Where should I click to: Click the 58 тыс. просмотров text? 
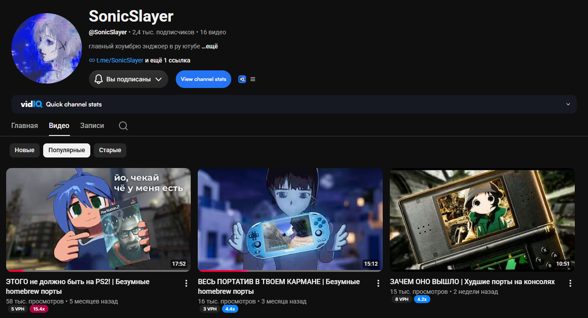pyautogui.click(x=34, y=301)
